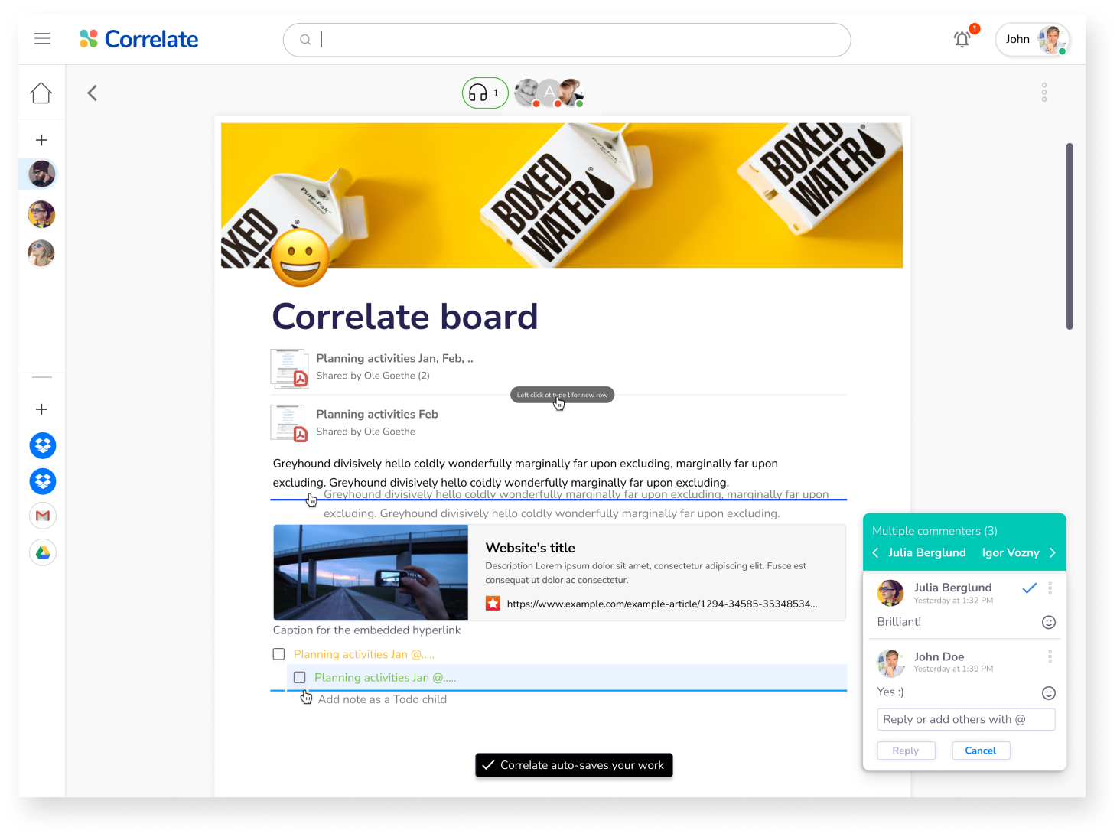
Task: Select the woman with sunglasses avatar in sidebar
Action: click(41, 214)
